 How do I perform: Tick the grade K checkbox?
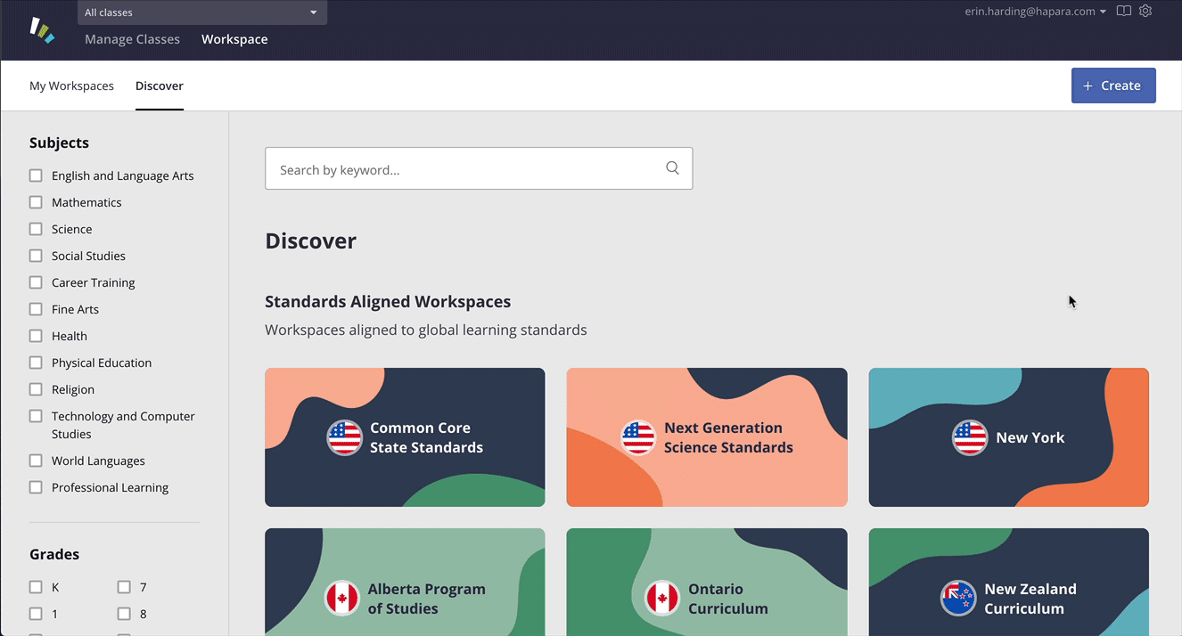pyautogui.click(x=36, y=587)
